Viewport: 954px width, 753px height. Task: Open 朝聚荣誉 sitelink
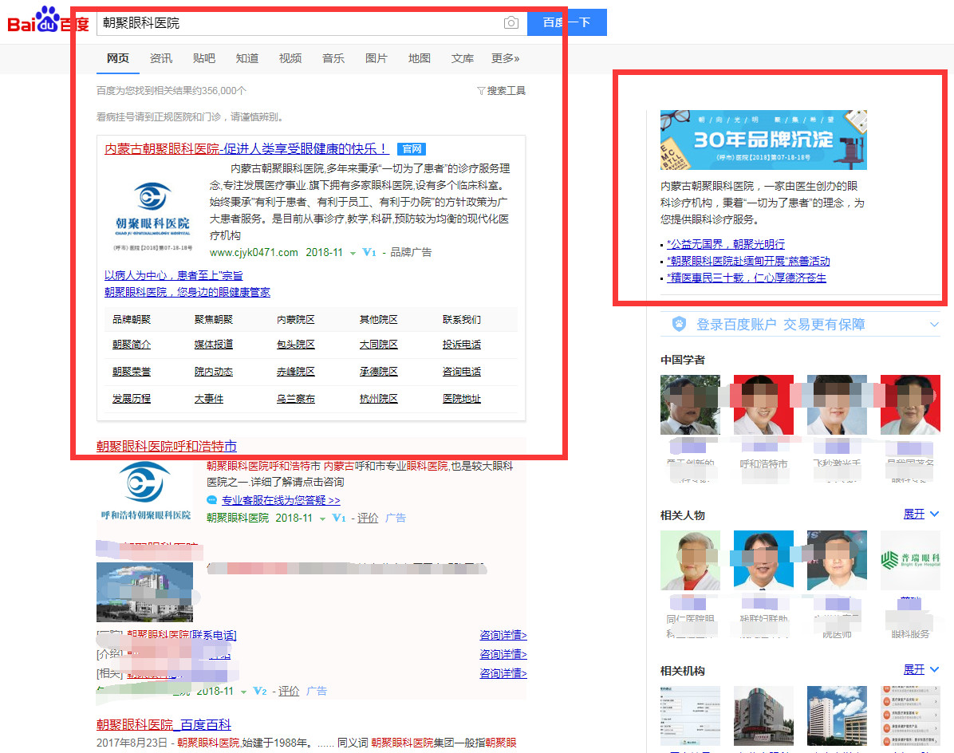coord(132,372)
